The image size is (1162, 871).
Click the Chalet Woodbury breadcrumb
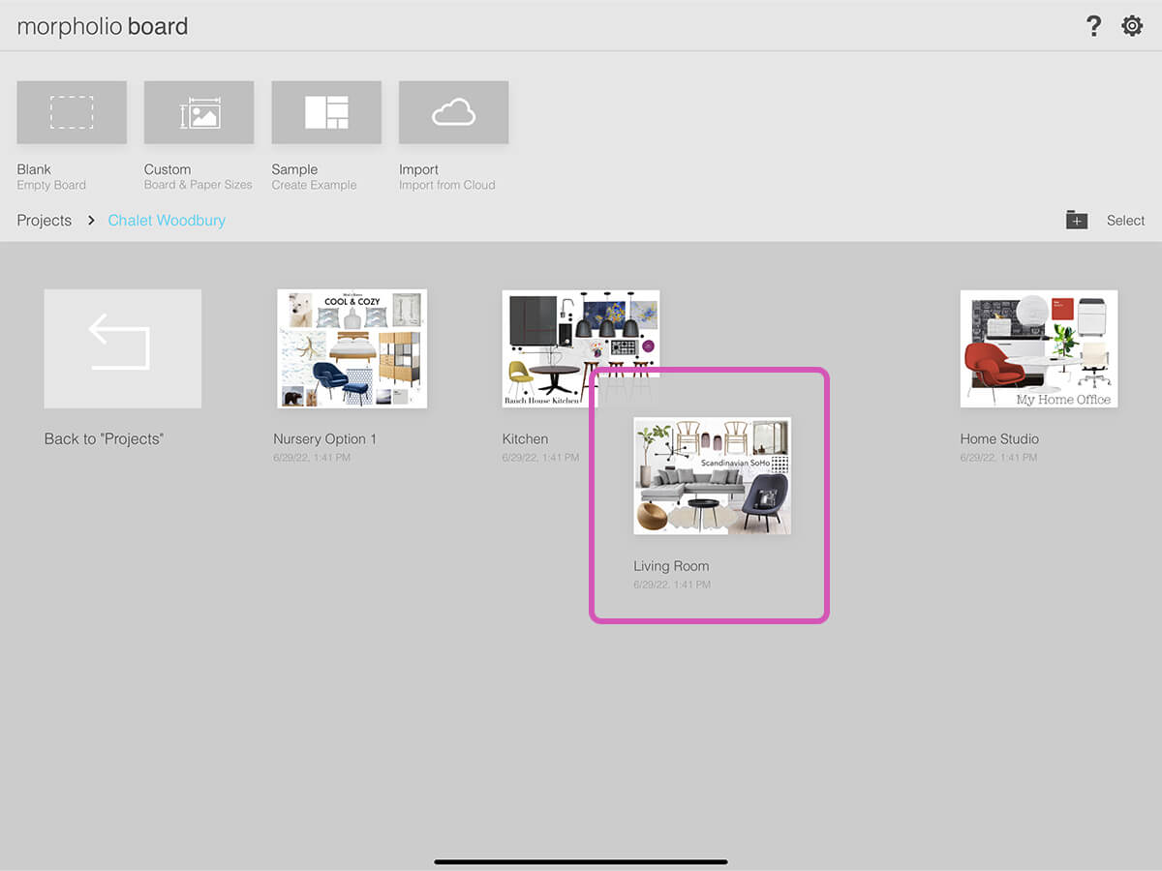[167, 221]
